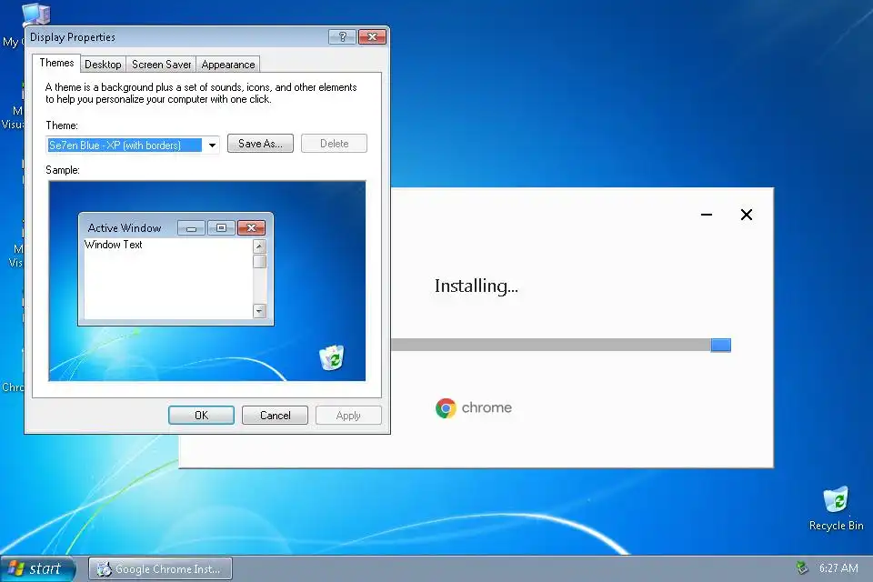Expand the Theme dropdown arrow
Viewport: 873px width, 582px height.
tap(212, 145)
